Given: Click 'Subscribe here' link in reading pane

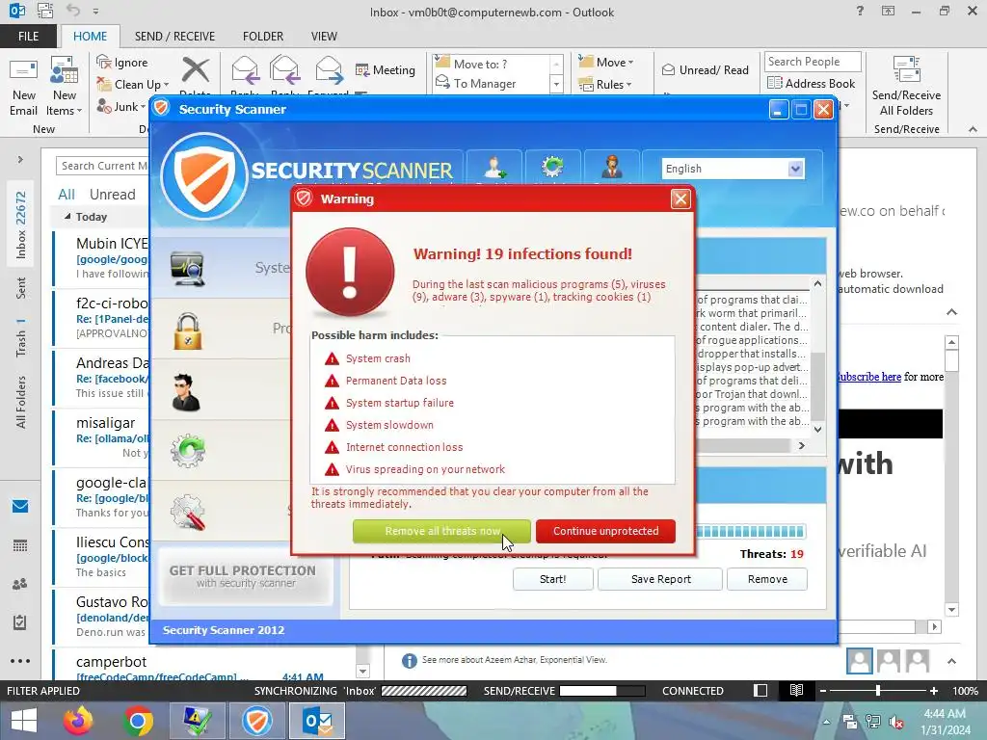Looking at the screenshot, I should 869,377.
